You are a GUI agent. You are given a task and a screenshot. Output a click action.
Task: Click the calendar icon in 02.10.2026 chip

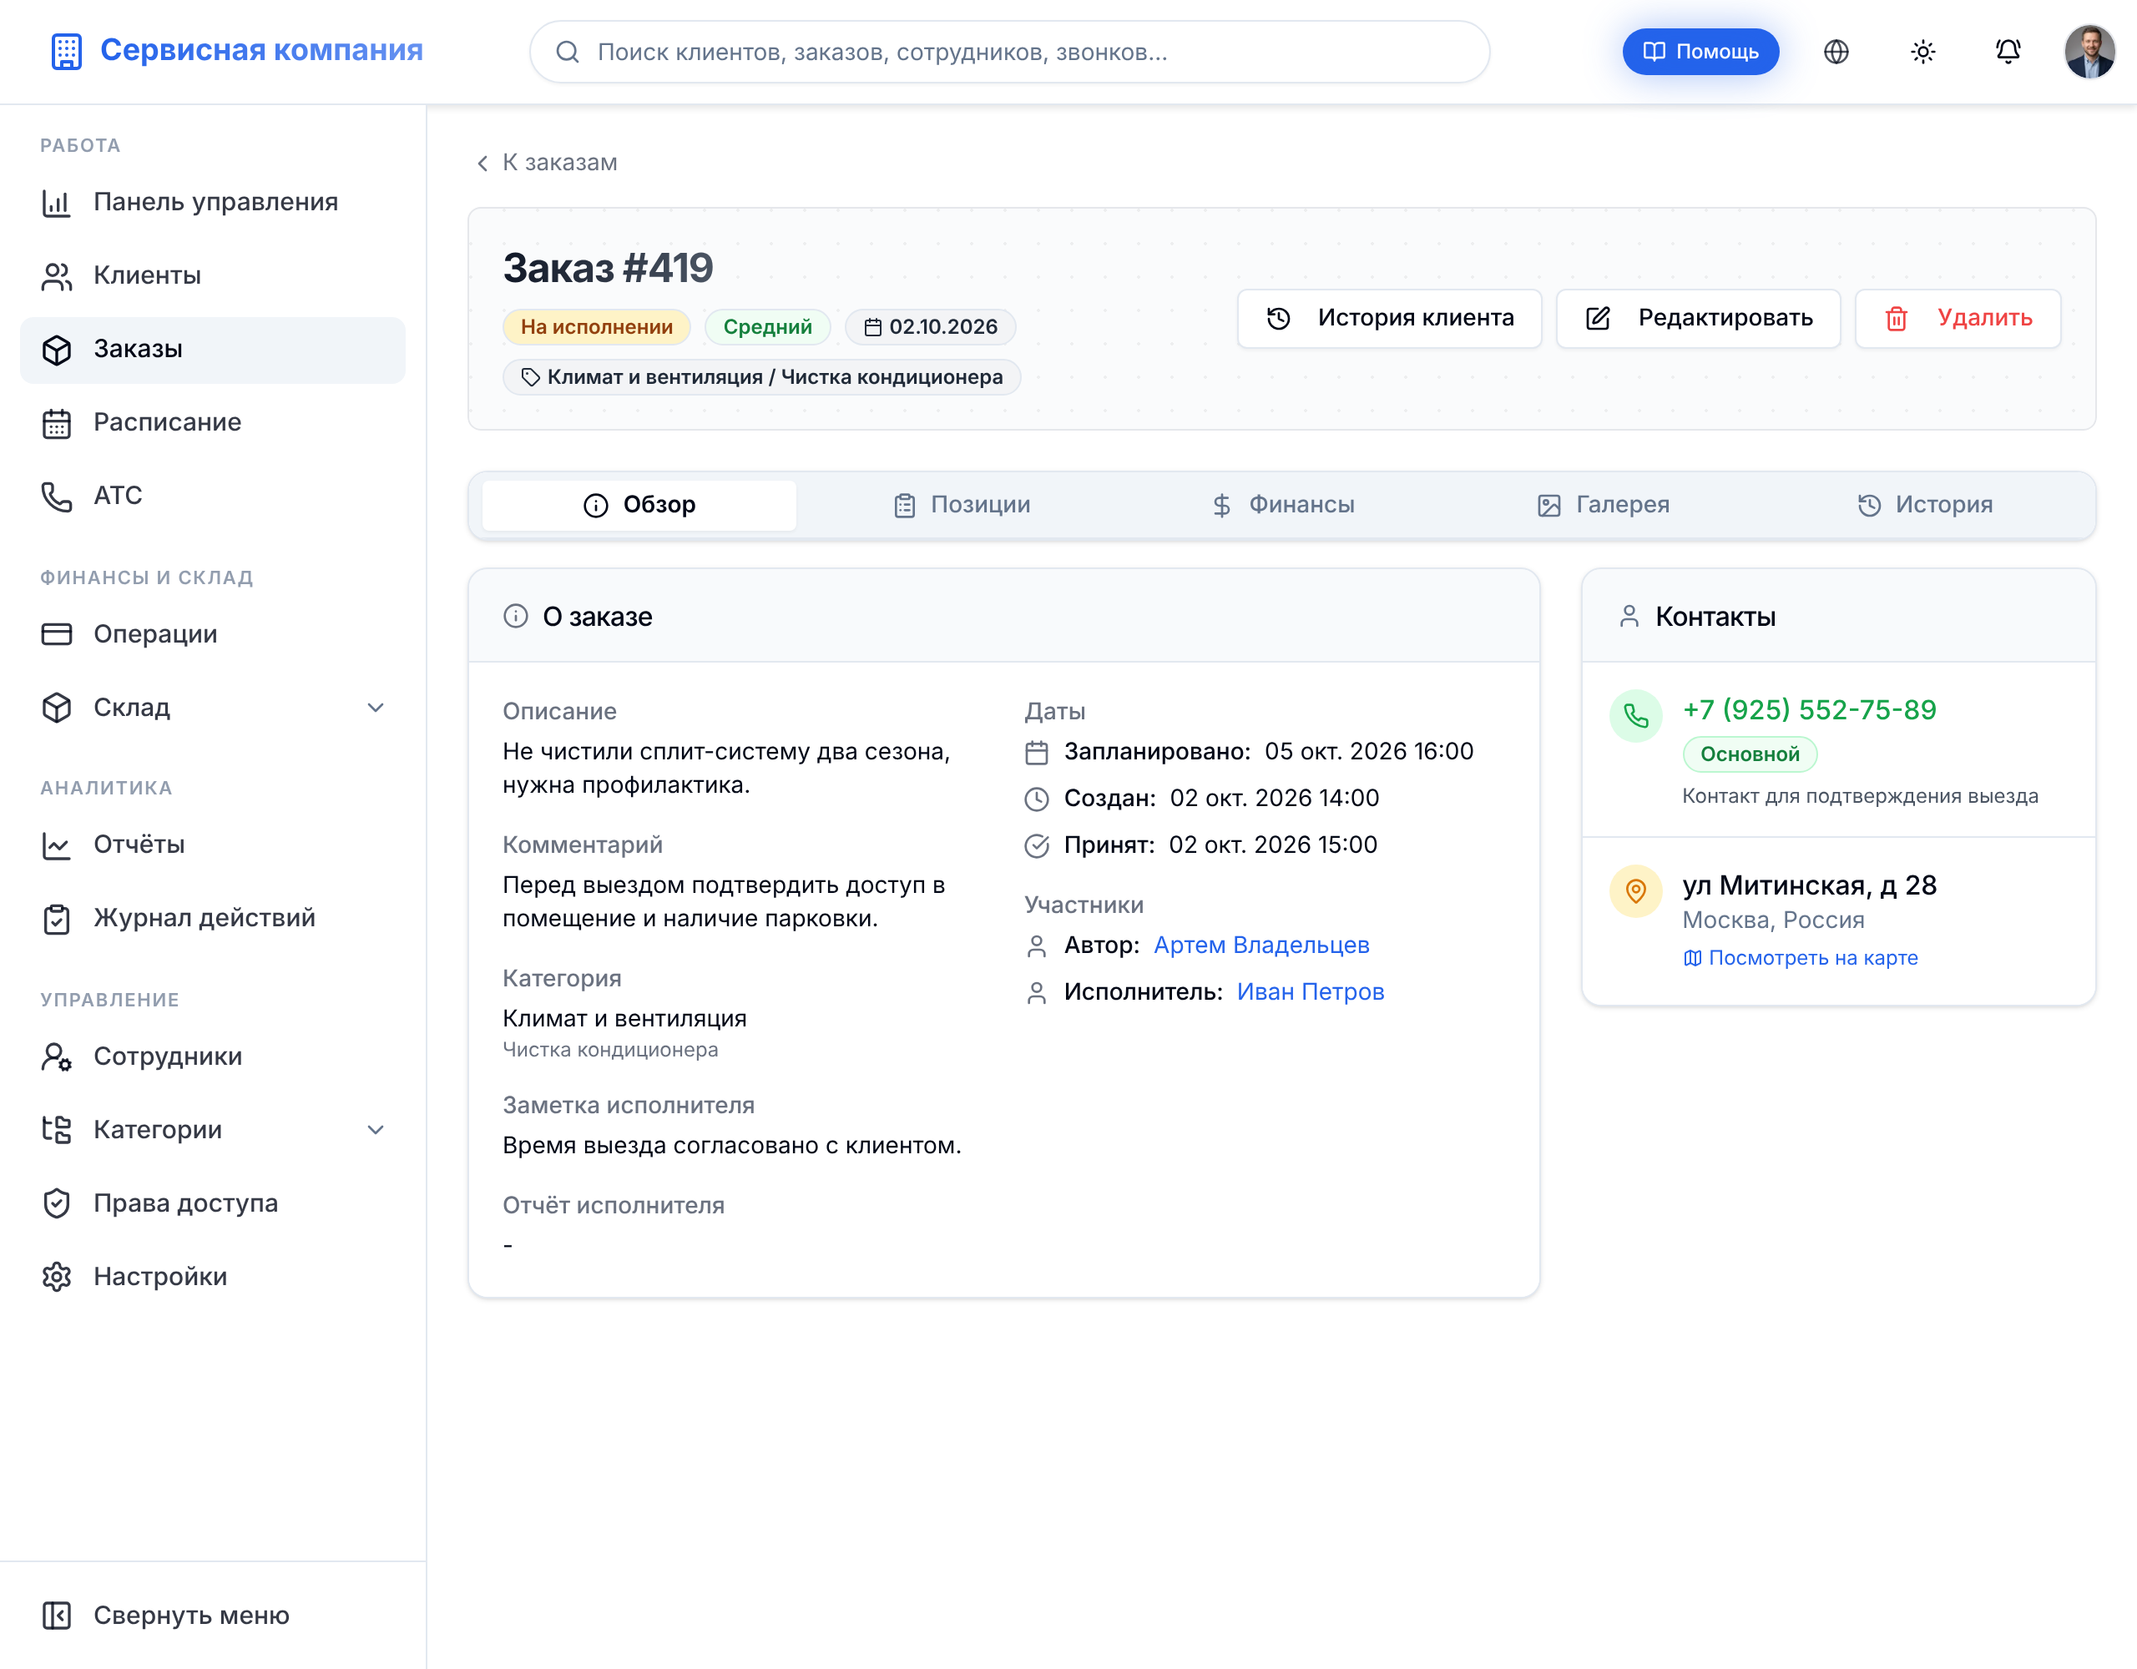coord(873,328)
